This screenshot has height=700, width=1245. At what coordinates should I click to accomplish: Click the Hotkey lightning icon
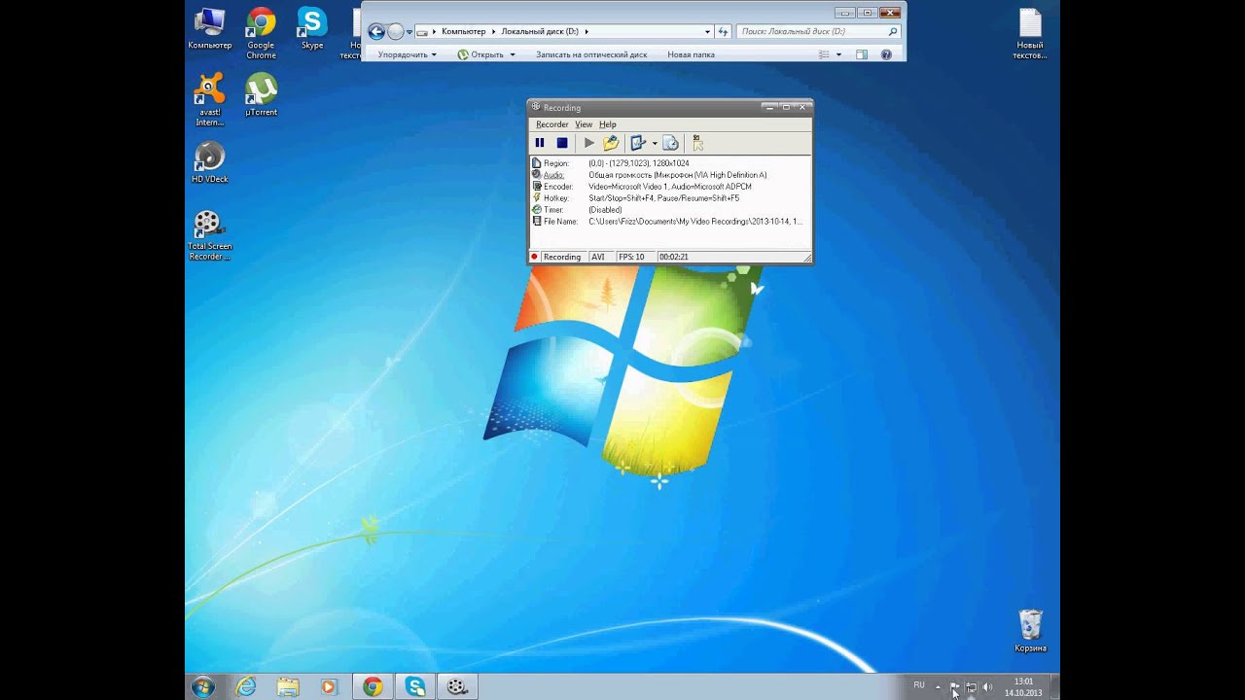536,198
